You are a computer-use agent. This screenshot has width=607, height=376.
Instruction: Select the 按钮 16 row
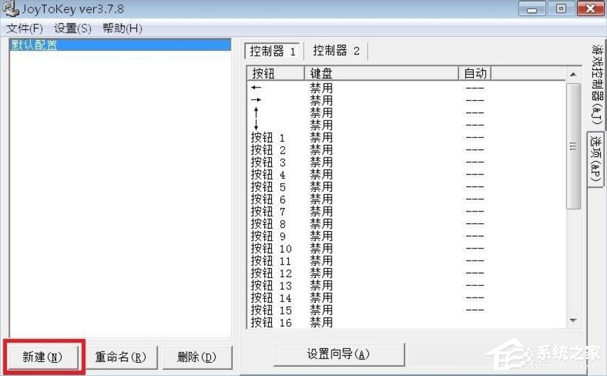pyautogui.click(x=407, y=322)
